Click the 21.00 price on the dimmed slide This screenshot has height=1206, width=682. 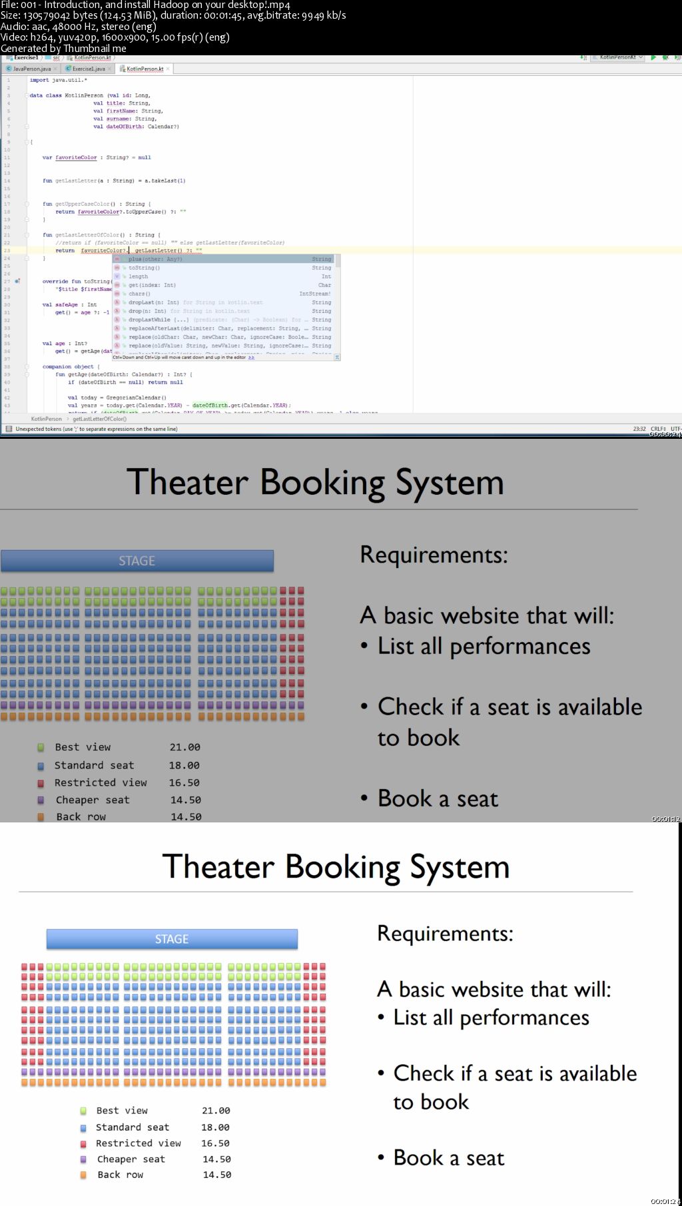(x=185, y=747)
